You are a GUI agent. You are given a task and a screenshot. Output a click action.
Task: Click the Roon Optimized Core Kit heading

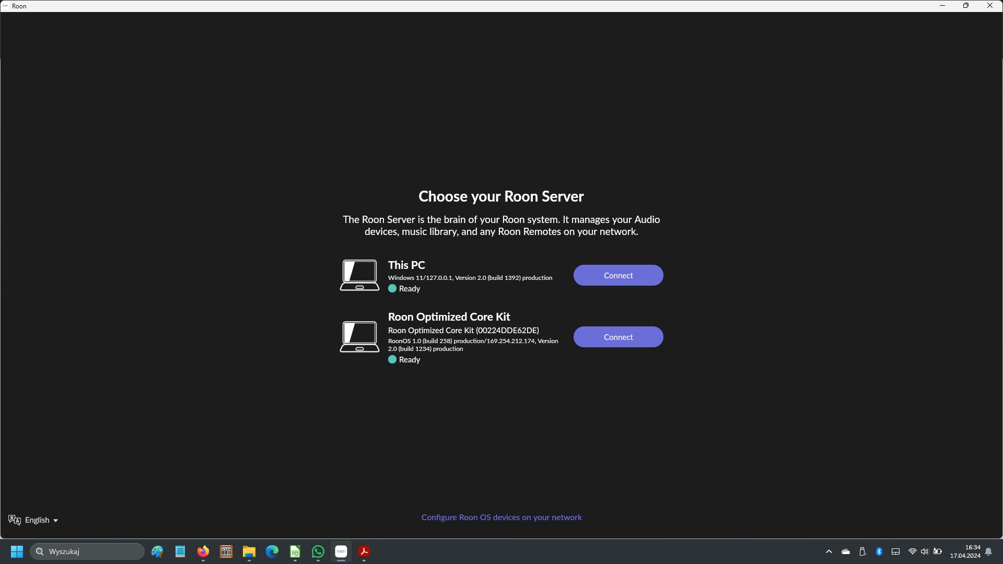click(x=449, y=317)
